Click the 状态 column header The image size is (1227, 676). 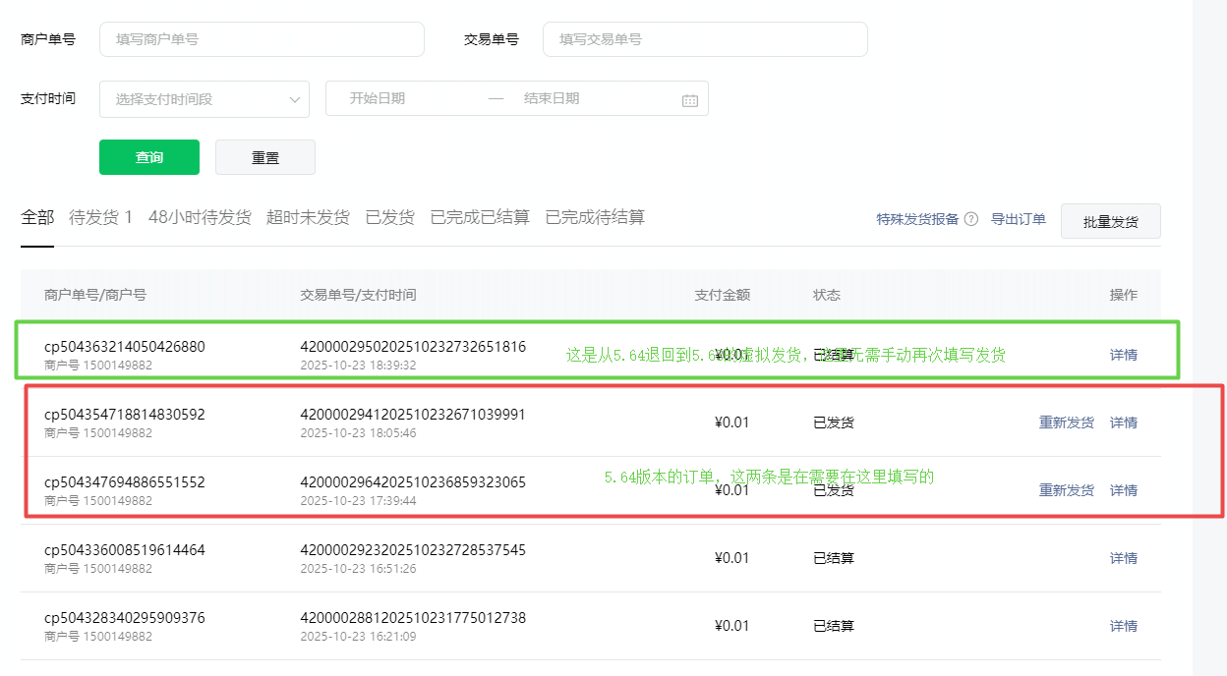[x=827, y=295]
